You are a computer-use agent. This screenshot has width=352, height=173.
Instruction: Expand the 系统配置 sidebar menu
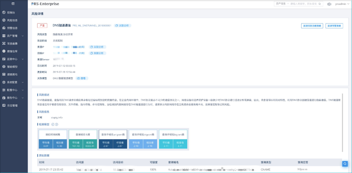point(13,82)
